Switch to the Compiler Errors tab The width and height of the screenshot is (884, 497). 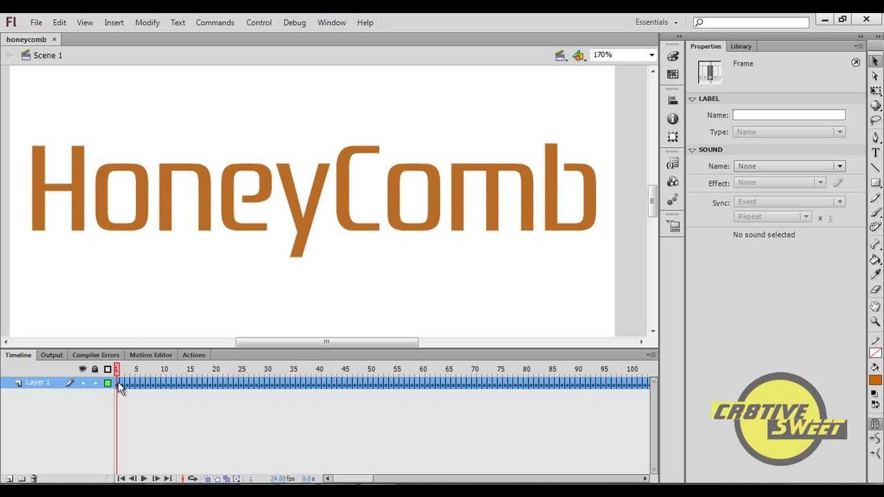[95, 355]
